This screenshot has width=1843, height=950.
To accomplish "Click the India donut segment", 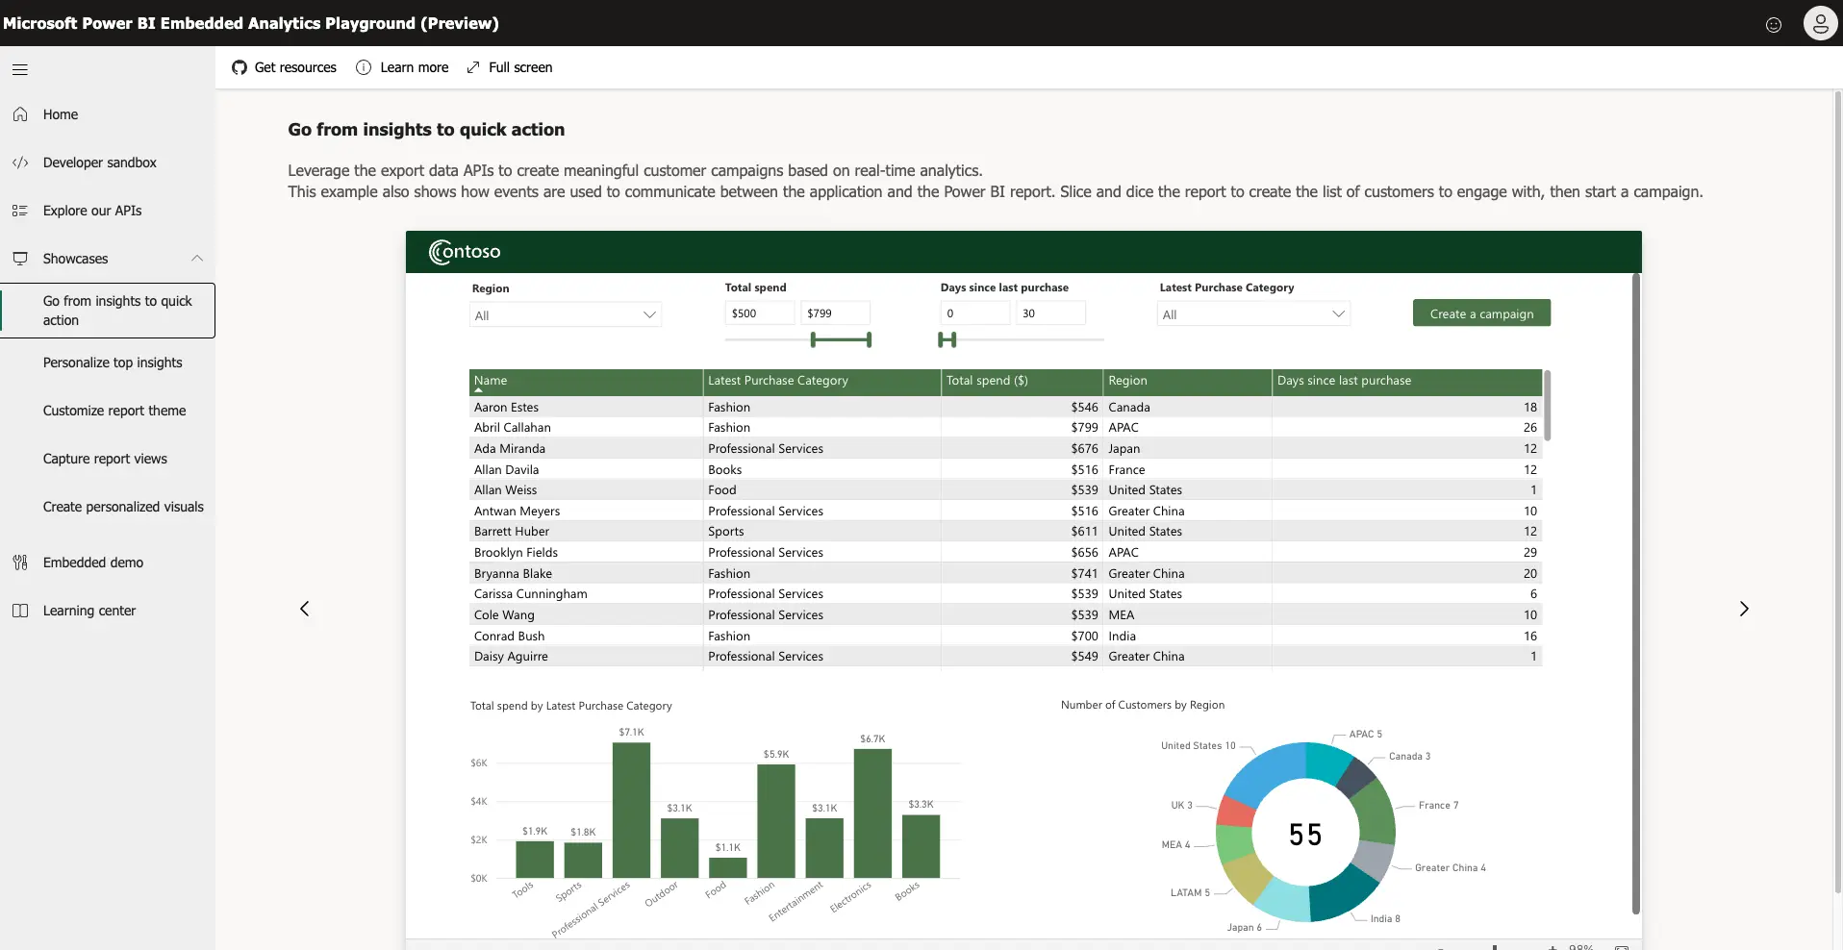I will point(1344,894).
